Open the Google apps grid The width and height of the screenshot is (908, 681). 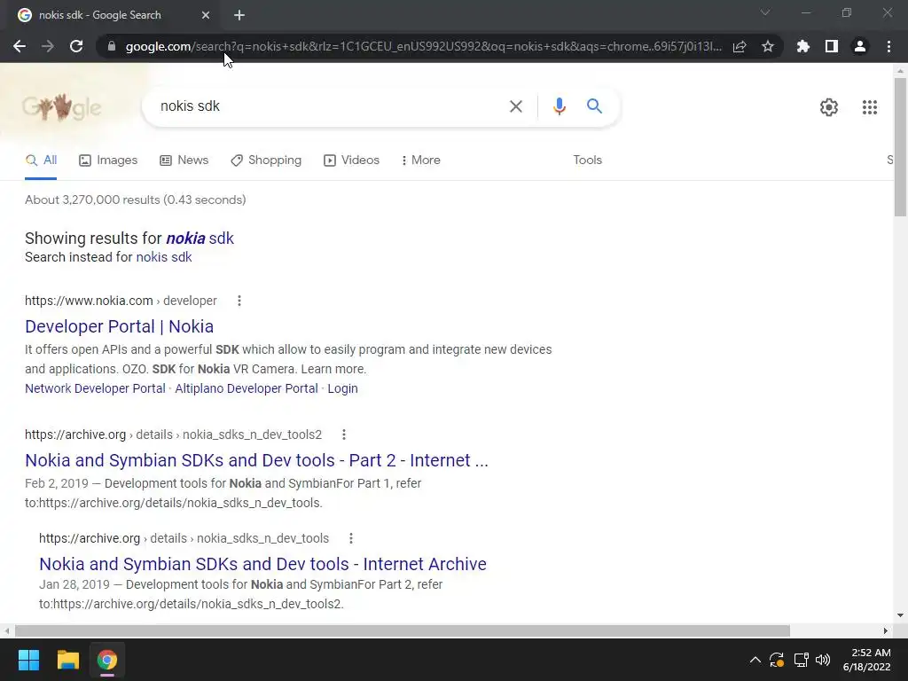(869, 107)
